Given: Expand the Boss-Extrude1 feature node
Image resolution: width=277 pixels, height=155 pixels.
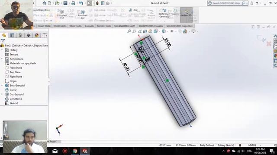Looking at the screenshot, I should (x=2, y=86).
